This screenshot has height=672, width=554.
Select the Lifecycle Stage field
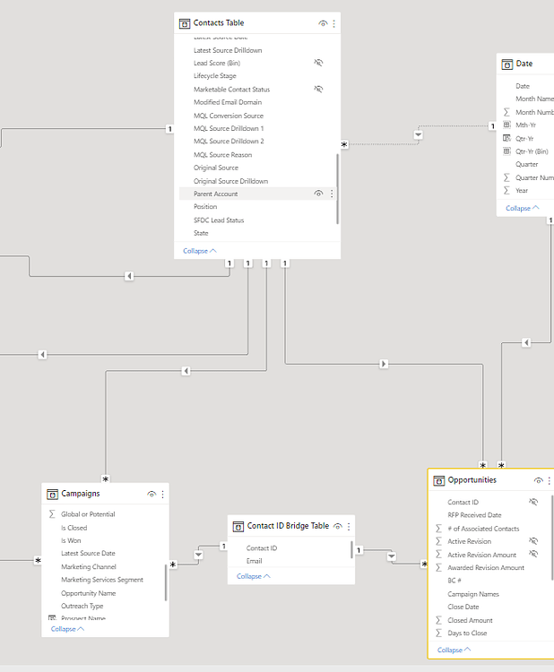click(215, 76)
